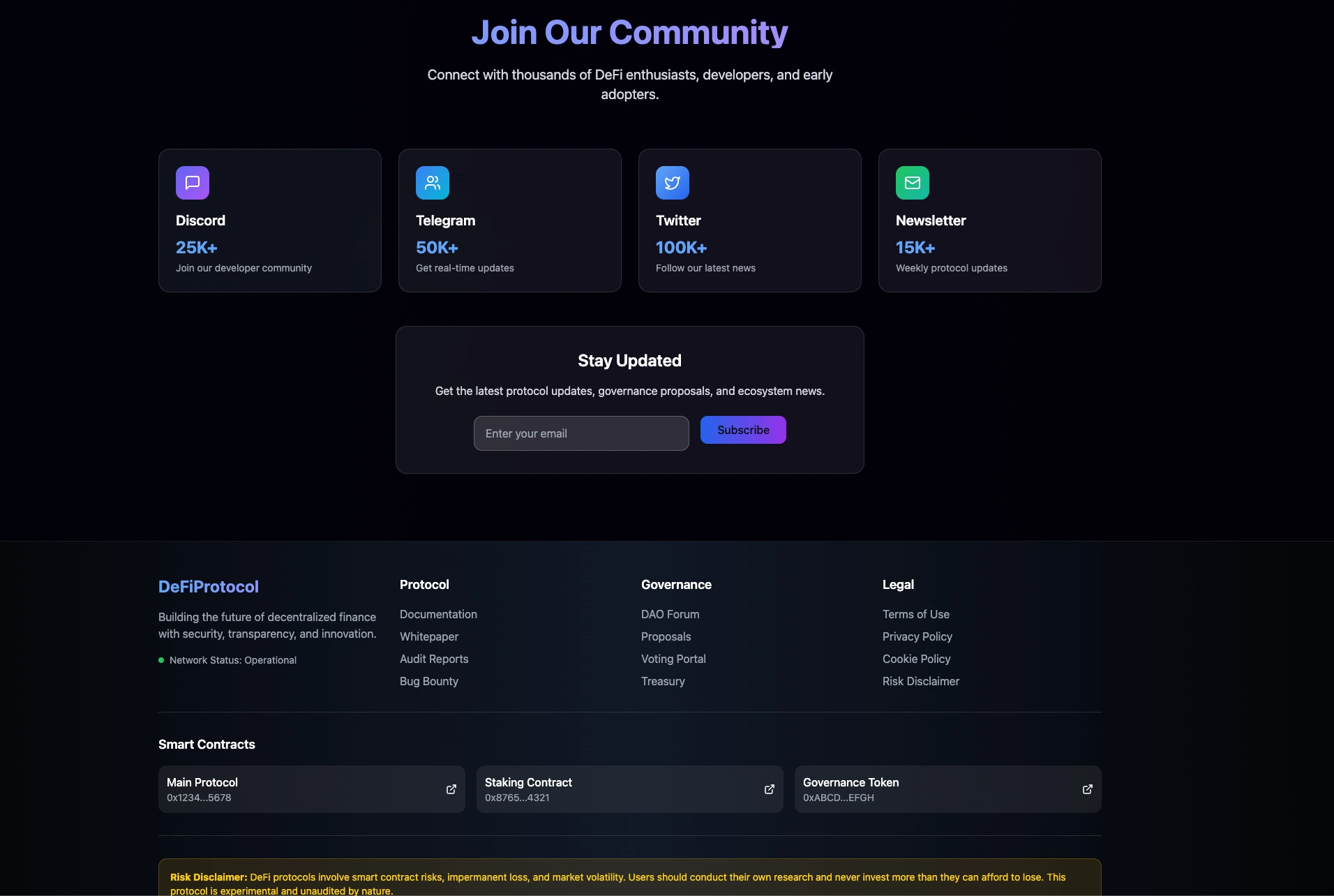
Task: Click the green network status indicator dot
Action: (x=161, y=660)
